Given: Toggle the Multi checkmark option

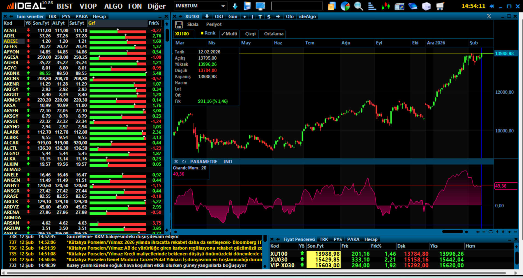Looking at the screenshot, I should tap(229, 34).
